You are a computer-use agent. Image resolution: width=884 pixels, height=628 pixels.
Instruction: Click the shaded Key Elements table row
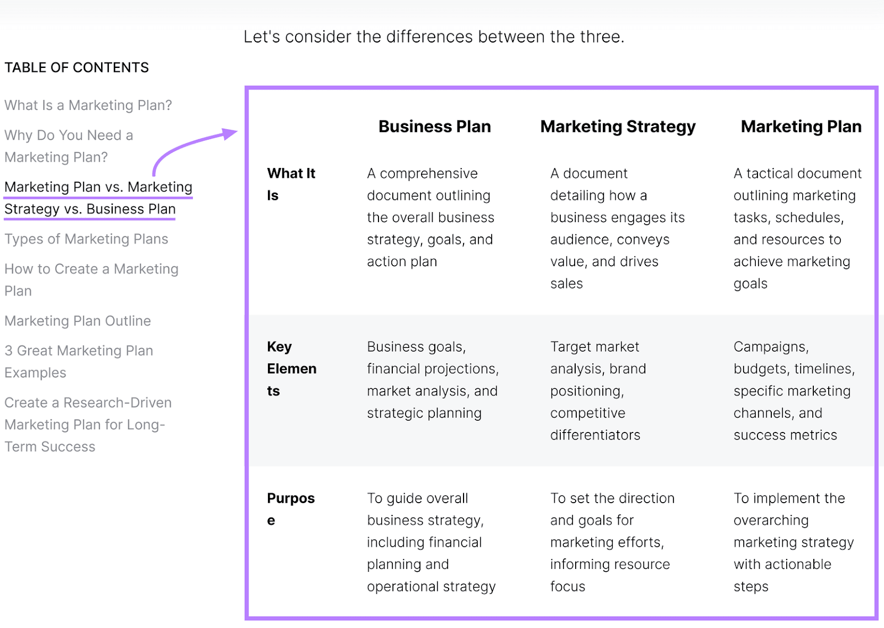tap(552, 390)
